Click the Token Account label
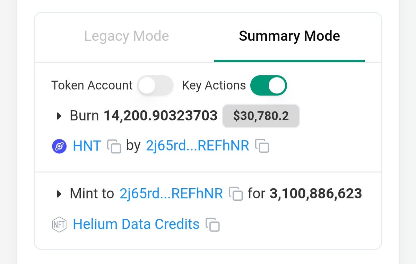 [92, 85]
